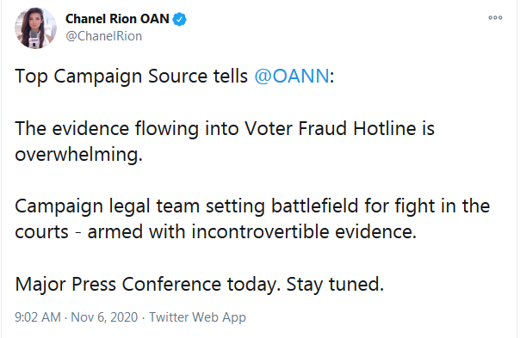Screen dimensions: 520x338
Task: Open the Chanel Rion OAN display name
Action: (117, 19)
